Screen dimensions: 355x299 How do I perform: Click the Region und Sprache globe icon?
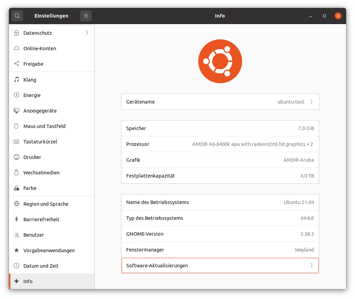coord(17,204)
